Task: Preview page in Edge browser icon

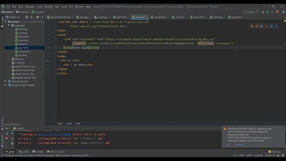Action: (276, 26)
